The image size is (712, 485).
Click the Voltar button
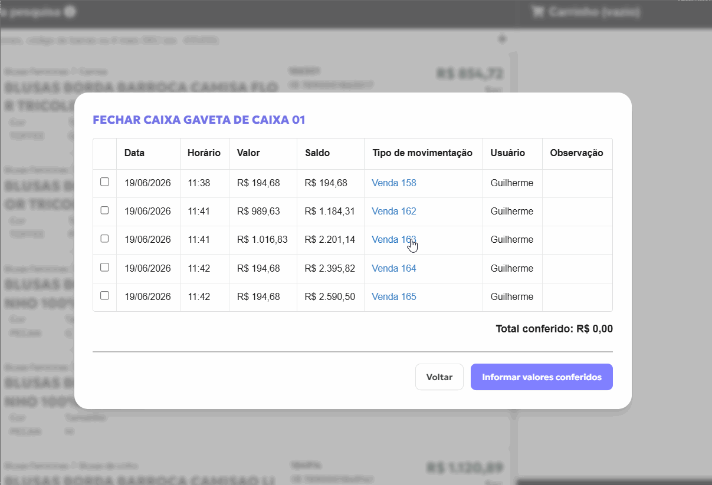439,377
